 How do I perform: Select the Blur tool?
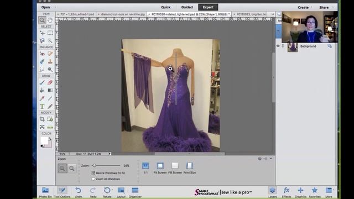(42, 70)
